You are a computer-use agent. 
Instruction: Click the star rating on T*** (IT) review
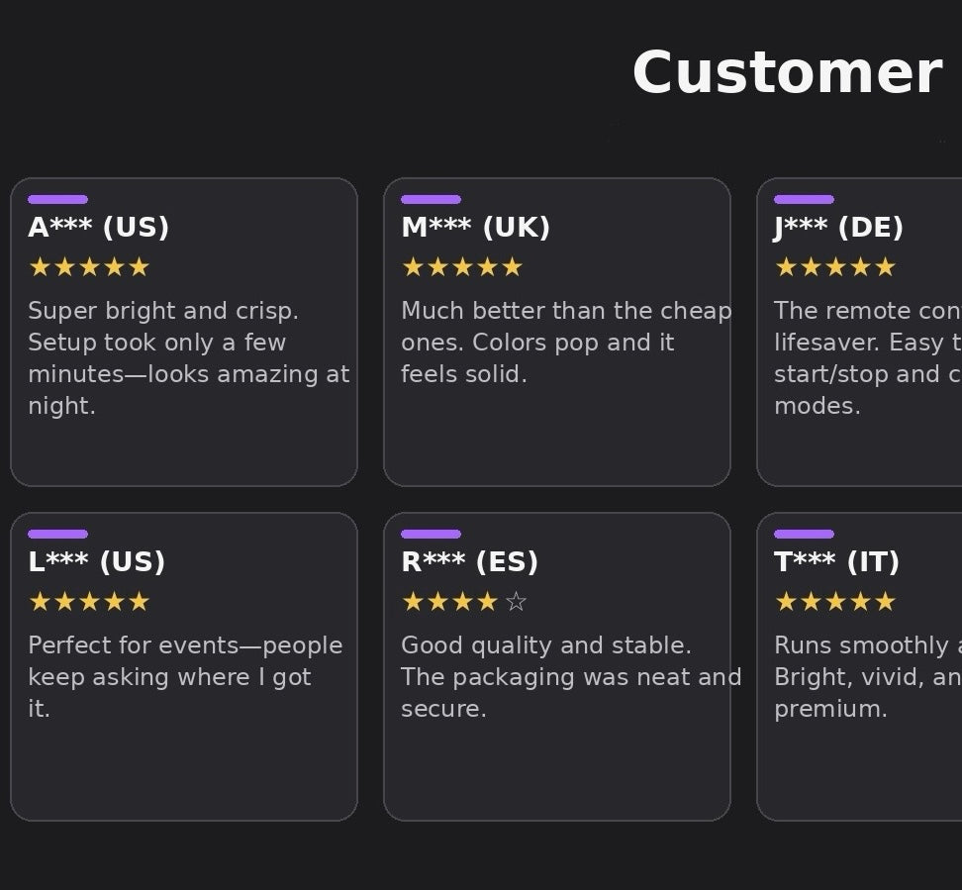[x=835, y=602]
